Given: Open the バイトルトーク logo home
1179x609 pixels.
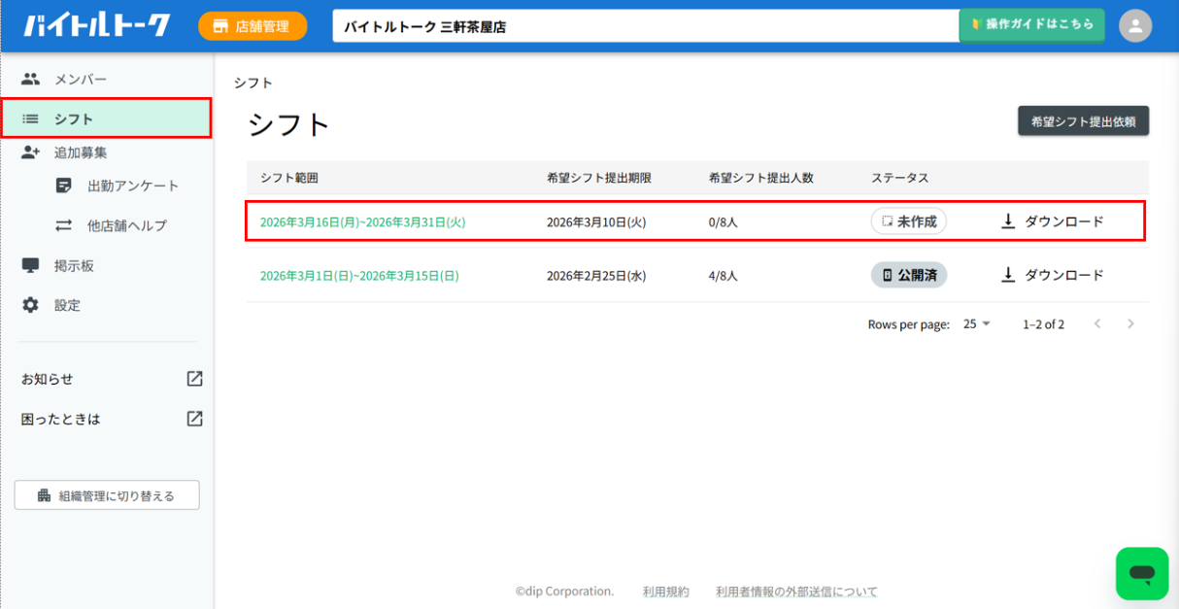Looking at the screenshot, I should pyautogui.click(x=97, y=26).
